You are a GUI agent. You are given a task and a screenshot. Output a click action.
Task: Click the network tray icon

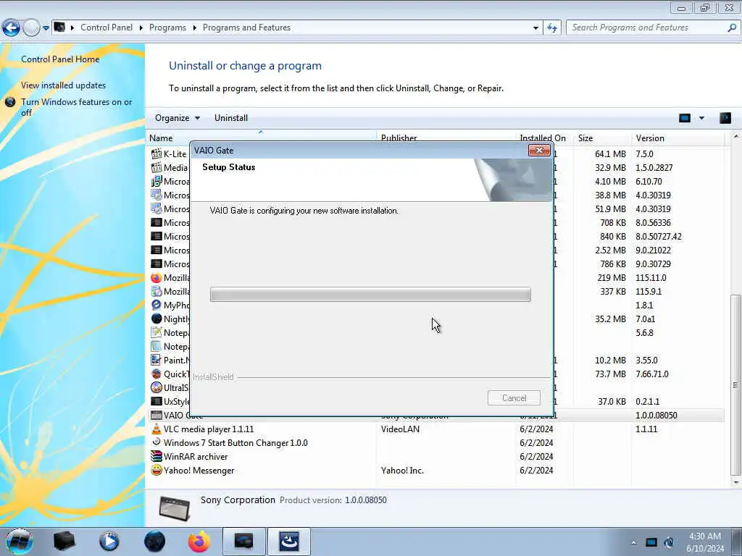point(651,542)
